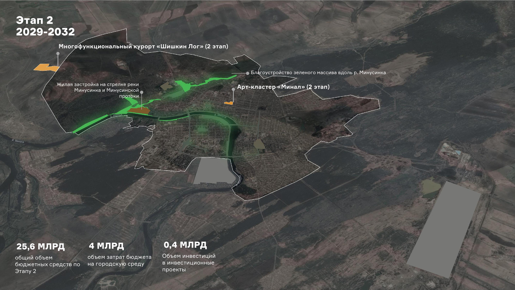The width and height of the screenshot is (515, 290).
Task: Select the small orange «Минал» art-cluster polygon
Action: (x=228, y=103)
